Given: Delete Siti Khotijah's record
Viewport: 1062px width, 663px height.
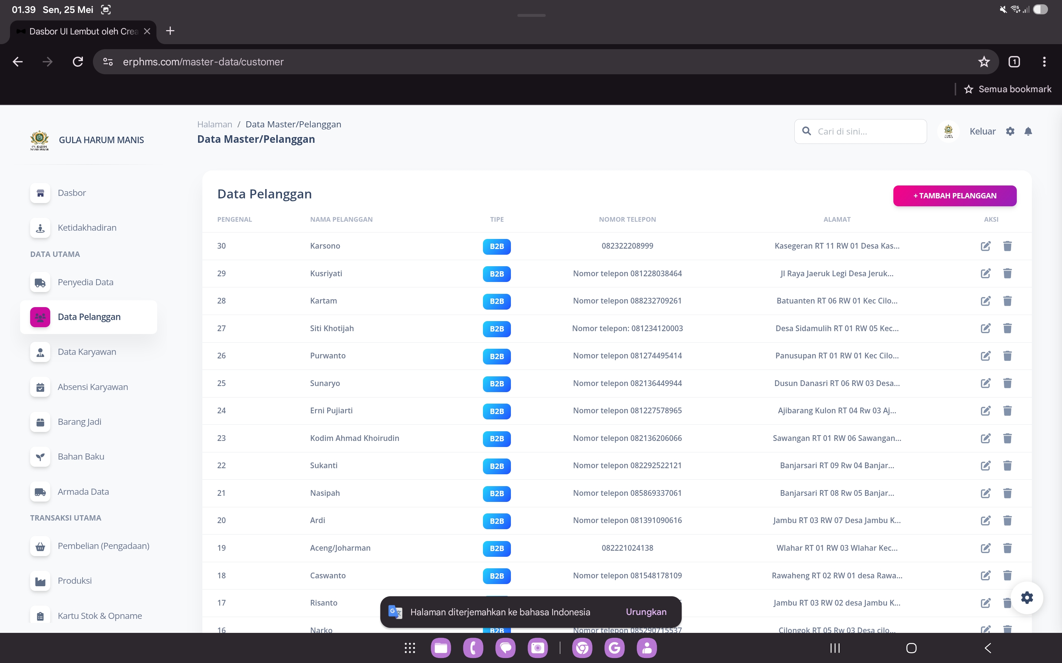Looking at the screenshot, I should point(1007,328).
